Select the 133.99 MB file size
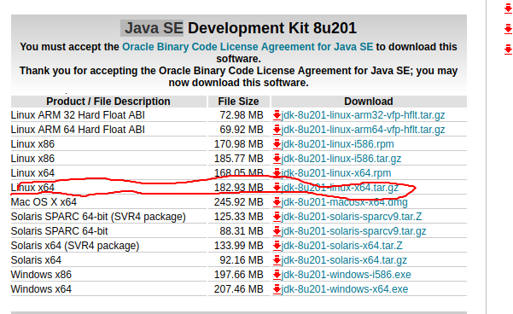 pos(239,246)
